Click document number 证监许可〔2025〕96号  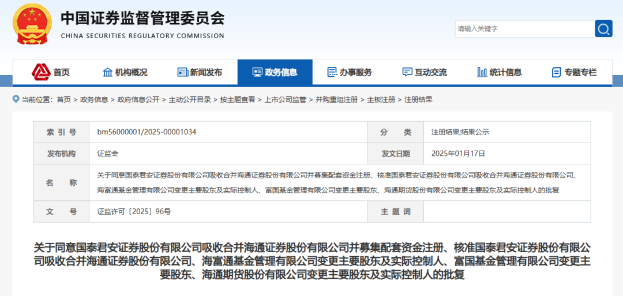pyautogui.click(x=134, y=212)
